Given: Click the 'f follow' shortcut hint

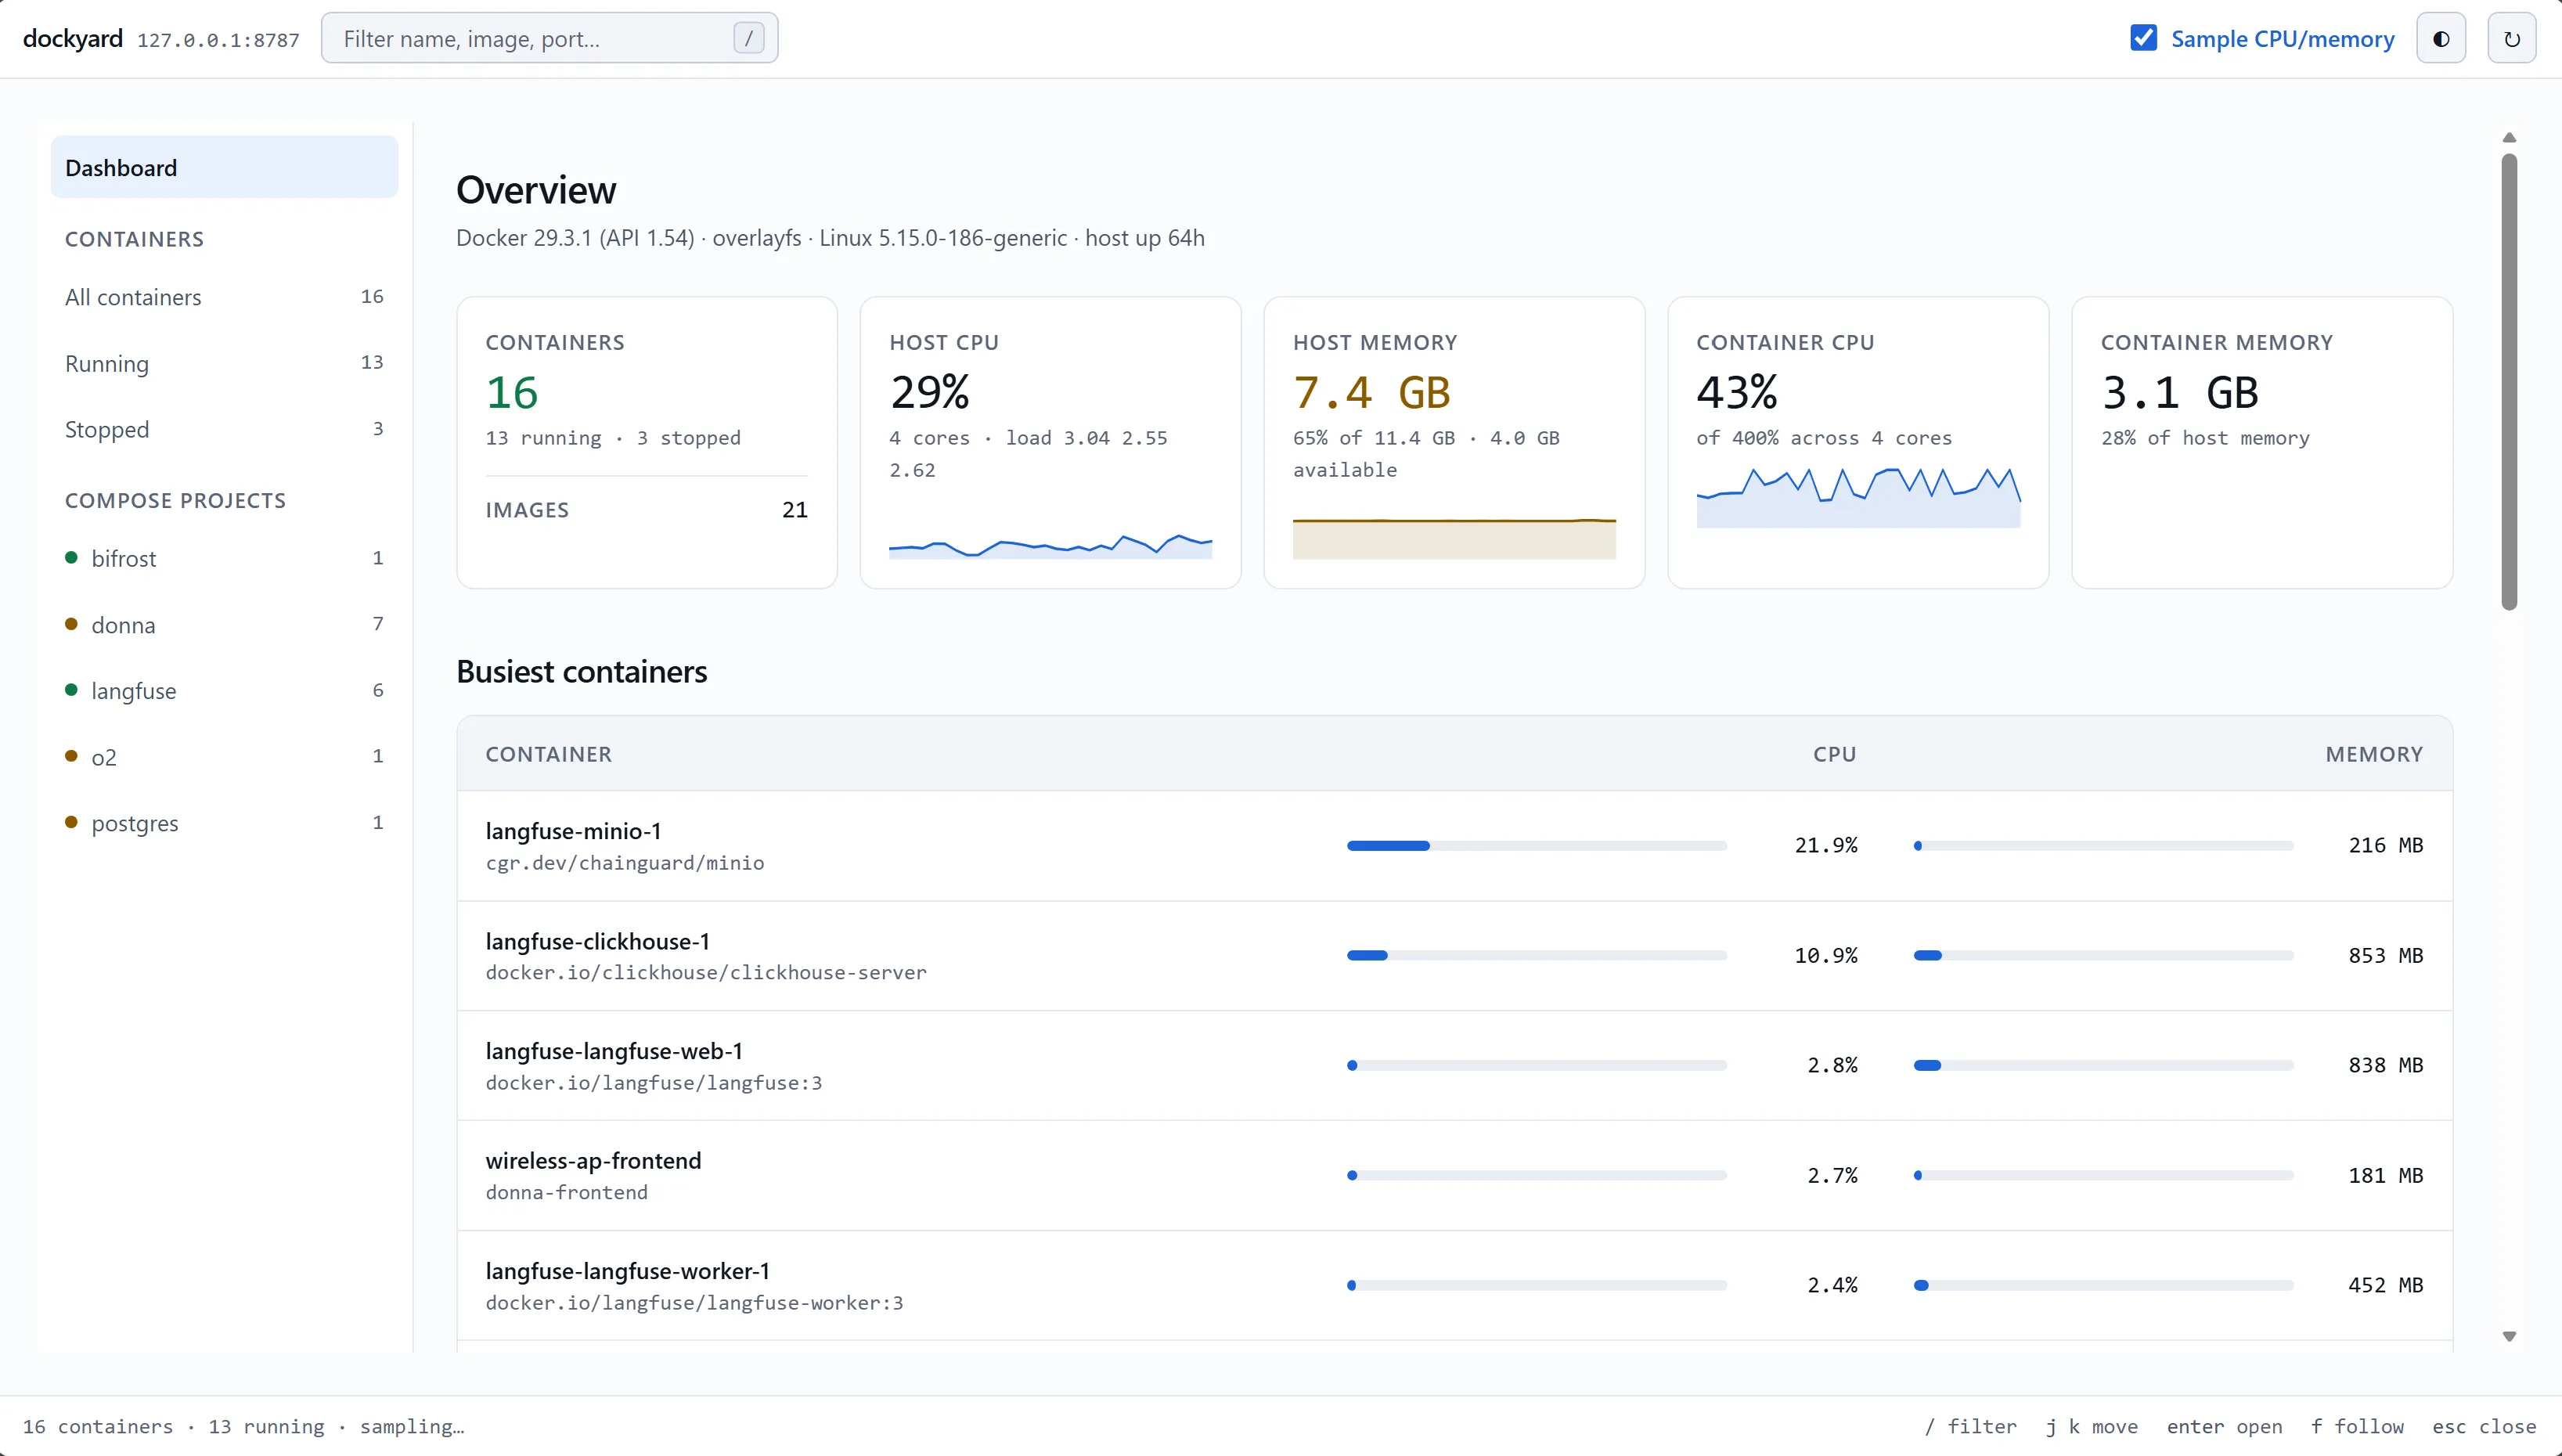Looking at the screenshot, I should click(2357, 1426).
